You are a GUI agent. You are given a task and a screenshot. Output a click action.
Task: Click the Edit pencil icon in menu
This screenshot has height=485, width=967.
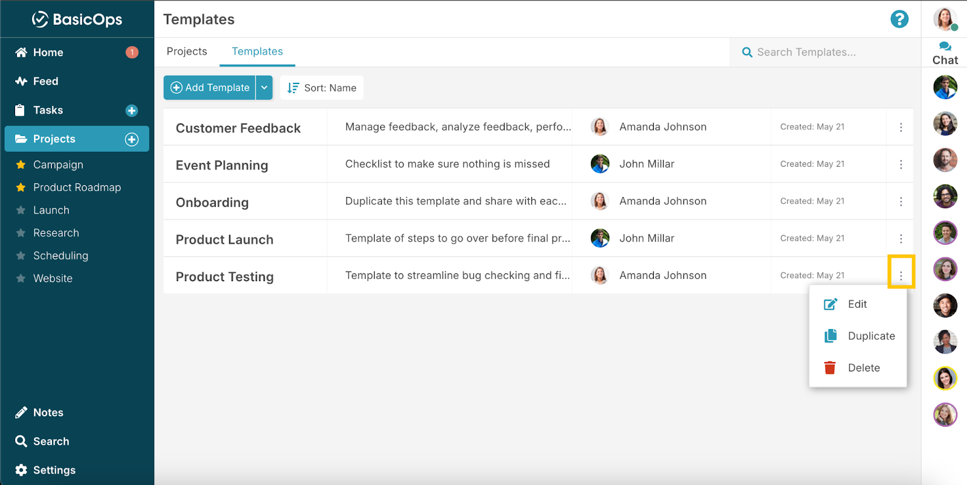[x=830, y=304]
